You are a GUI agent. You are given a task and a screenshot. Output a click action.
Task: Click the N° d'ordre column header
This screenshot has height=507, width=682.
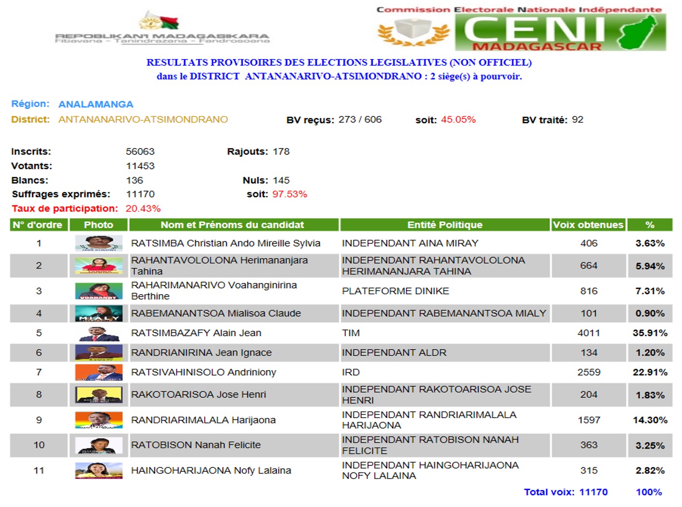click(39, 224)
